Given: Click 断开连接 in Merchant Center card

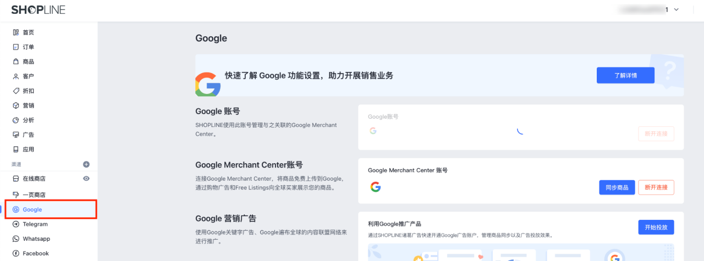Looking at the screenshot, I should click(x=656, y=187).
